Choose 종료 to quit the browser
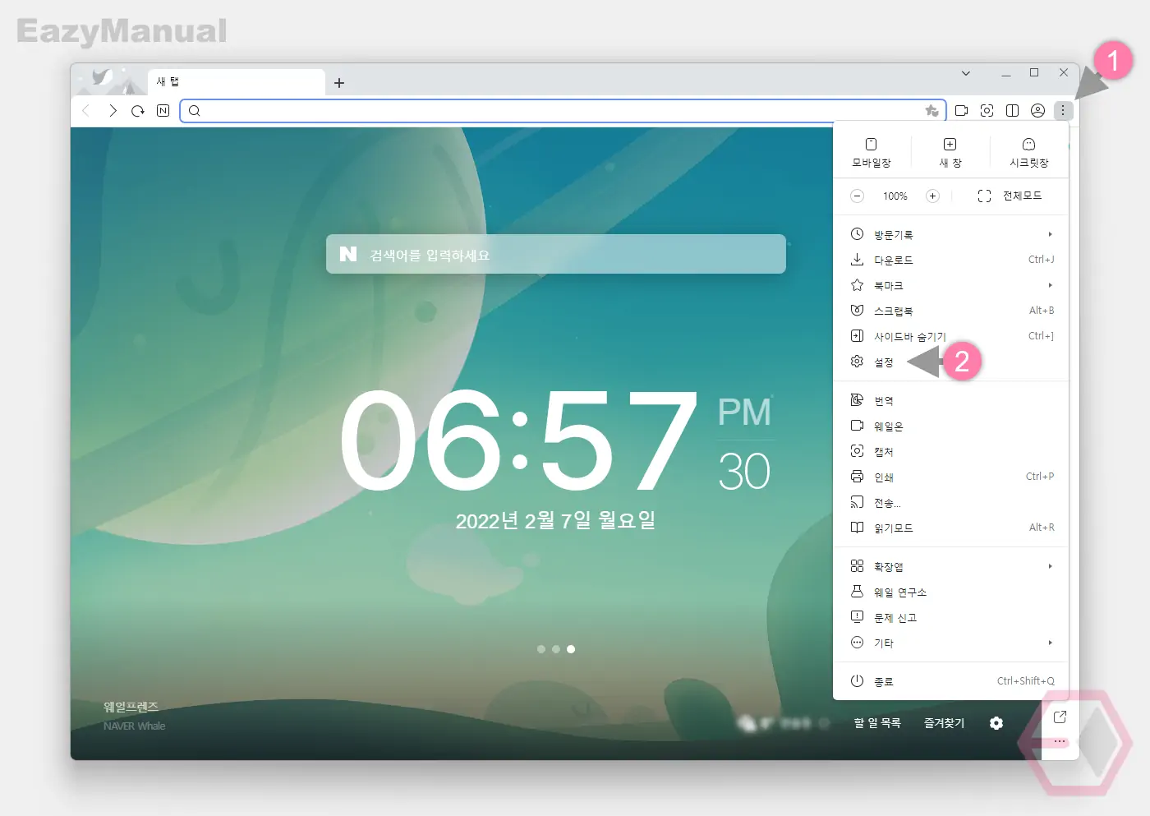 [951, 682]
